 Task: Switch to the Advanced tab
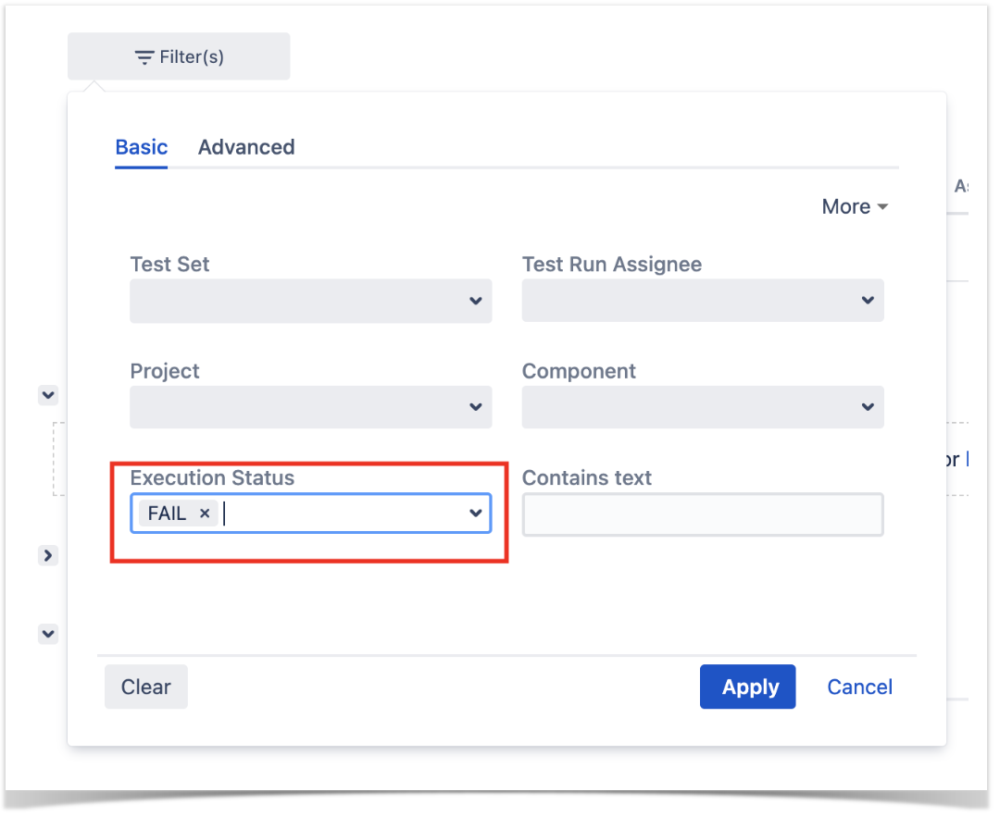point(246,147)
